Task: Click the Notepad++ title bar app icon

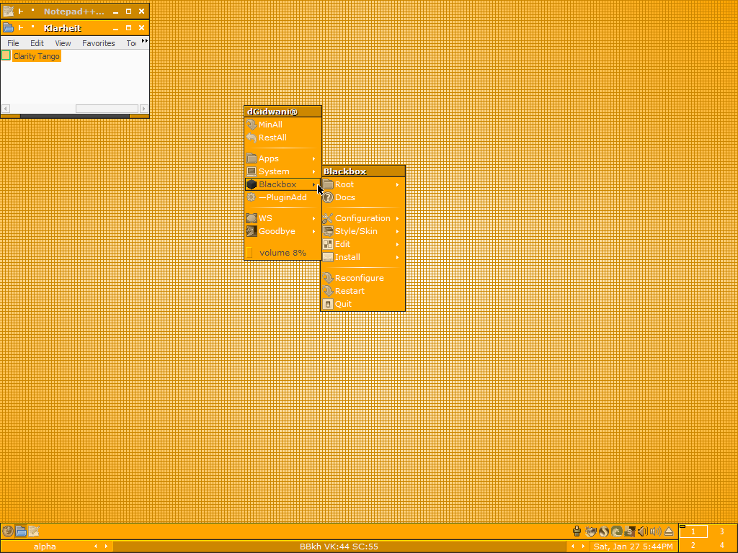Action: [x=8, y=12]
